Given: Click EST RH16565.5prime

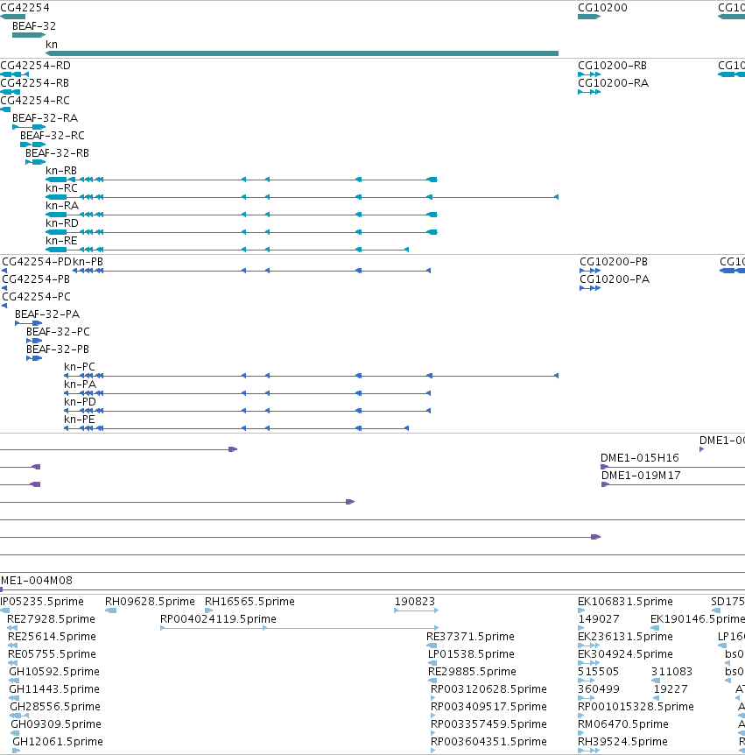Looking at the screenshot, I should pos(250,602).
